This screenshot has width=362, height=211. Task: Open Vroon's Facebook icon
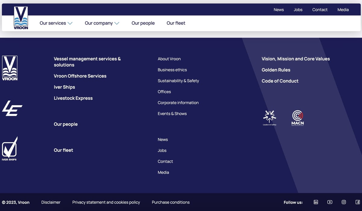(357, 202)
